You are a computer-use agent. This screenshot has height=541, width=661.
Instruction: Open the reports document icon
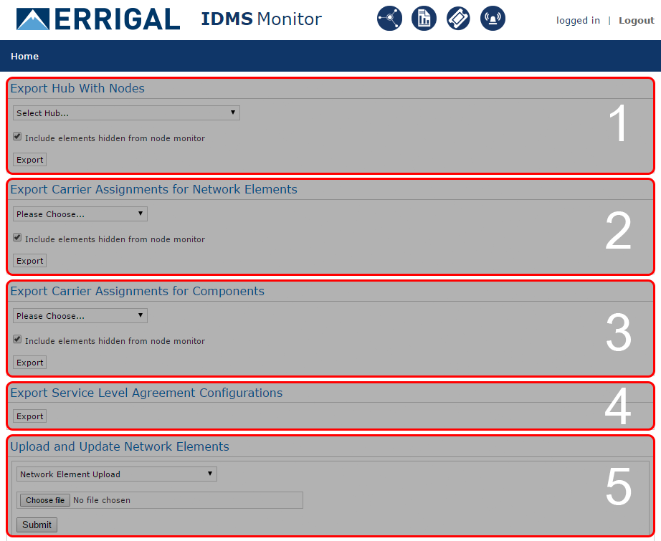coord(424,19)
